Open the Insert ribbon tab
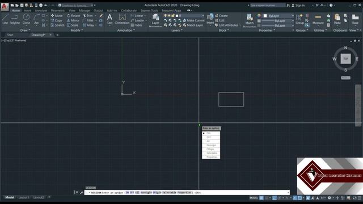Viewport: 363px width, 204px height. coord(27,11)
